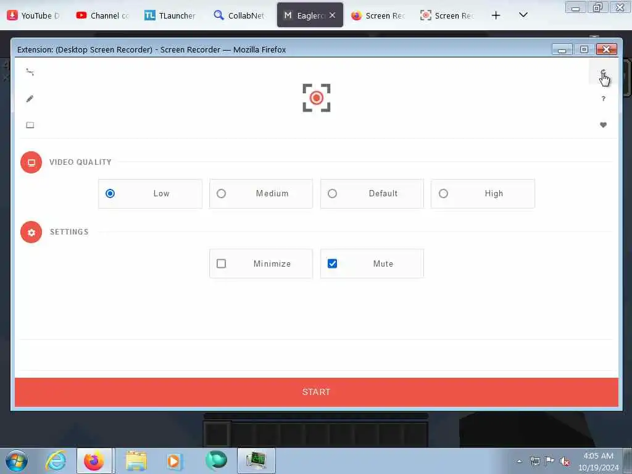Select Medium video quality

click(x=261, y=193)
